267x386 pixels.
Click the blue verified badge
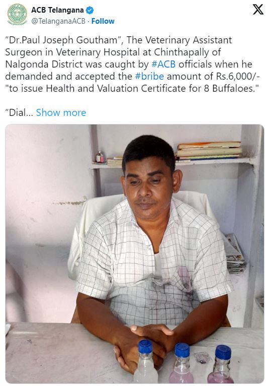coord(90,11)
